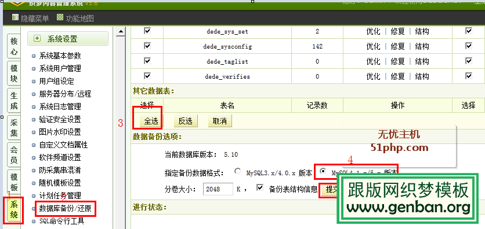485x229 pixels.
Task: Open SQL命令行工具 menu item
Action: 61,221
